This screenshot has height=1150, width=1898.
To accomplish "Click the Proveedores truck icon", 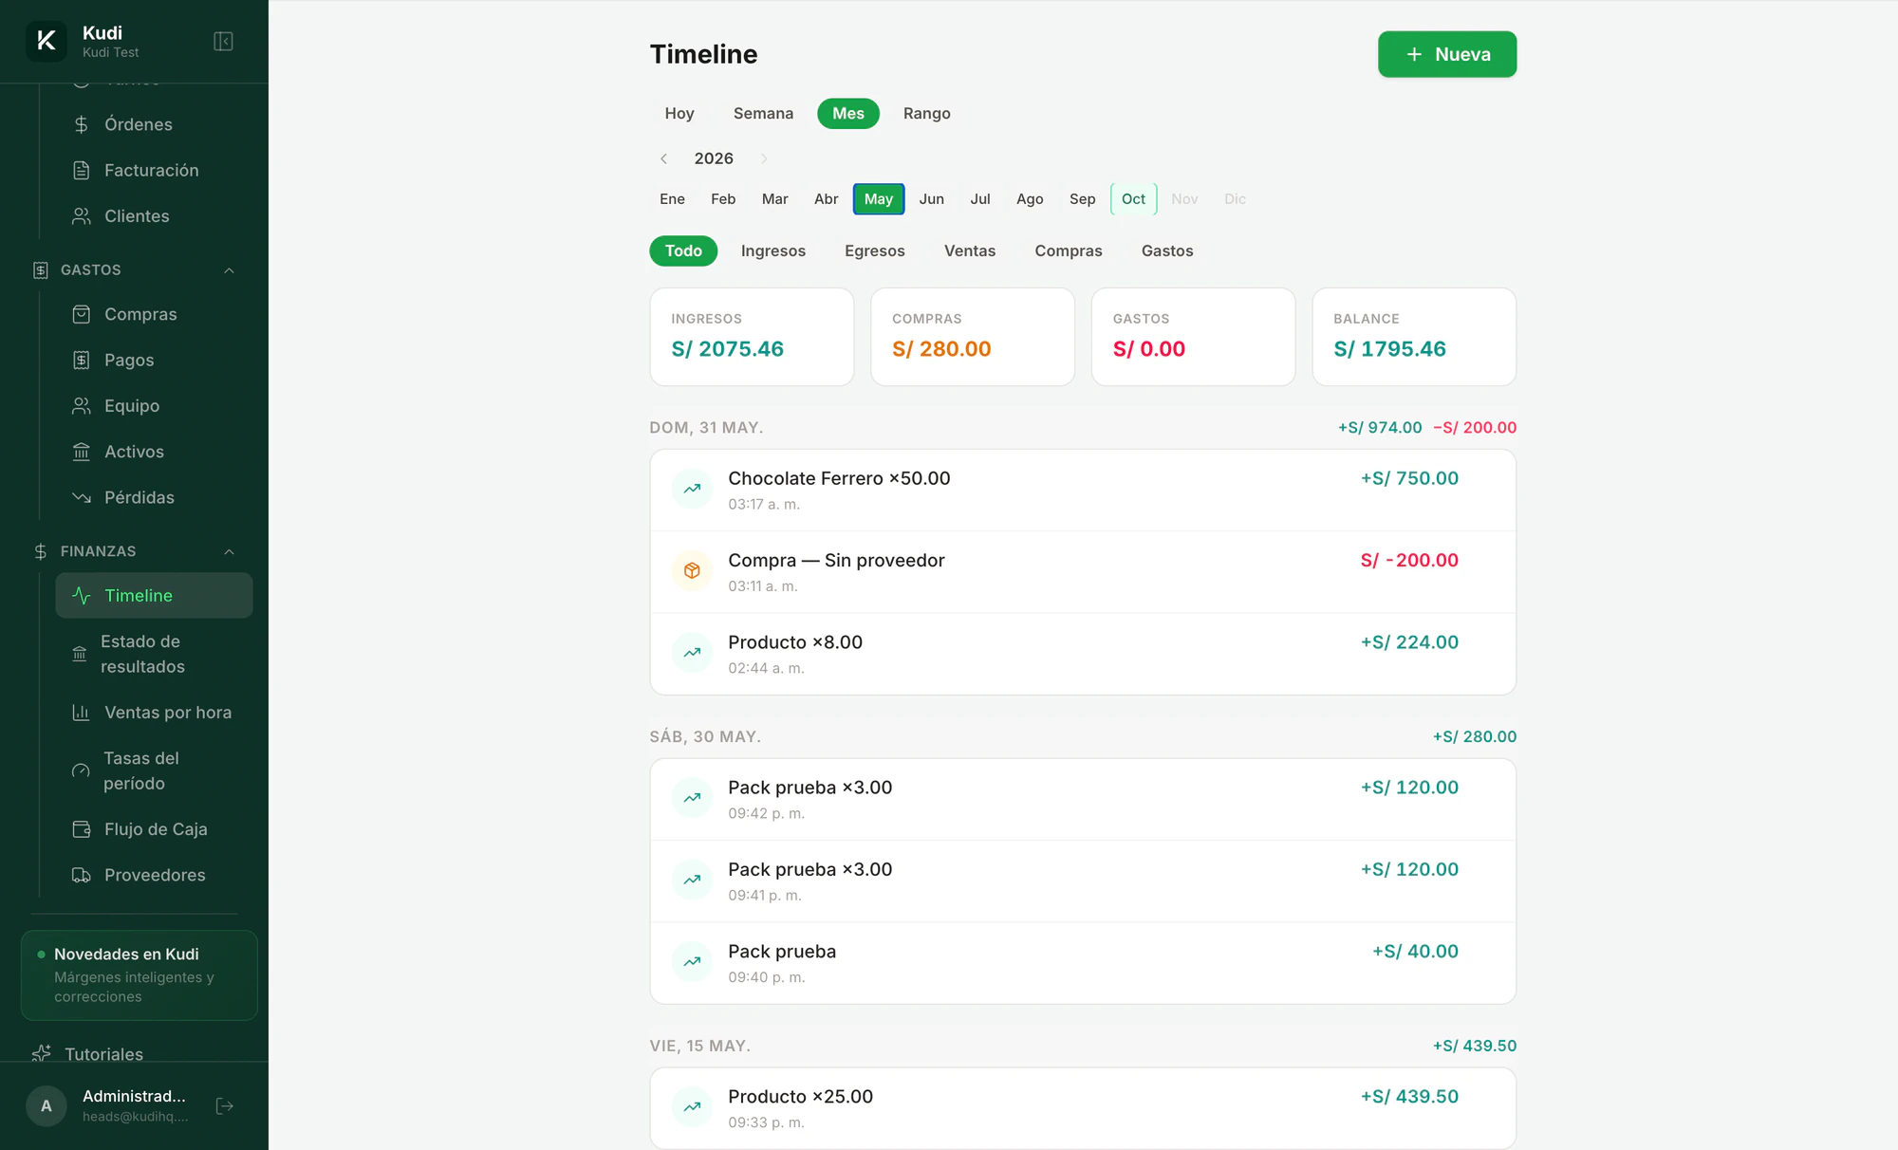I will 82,875.
